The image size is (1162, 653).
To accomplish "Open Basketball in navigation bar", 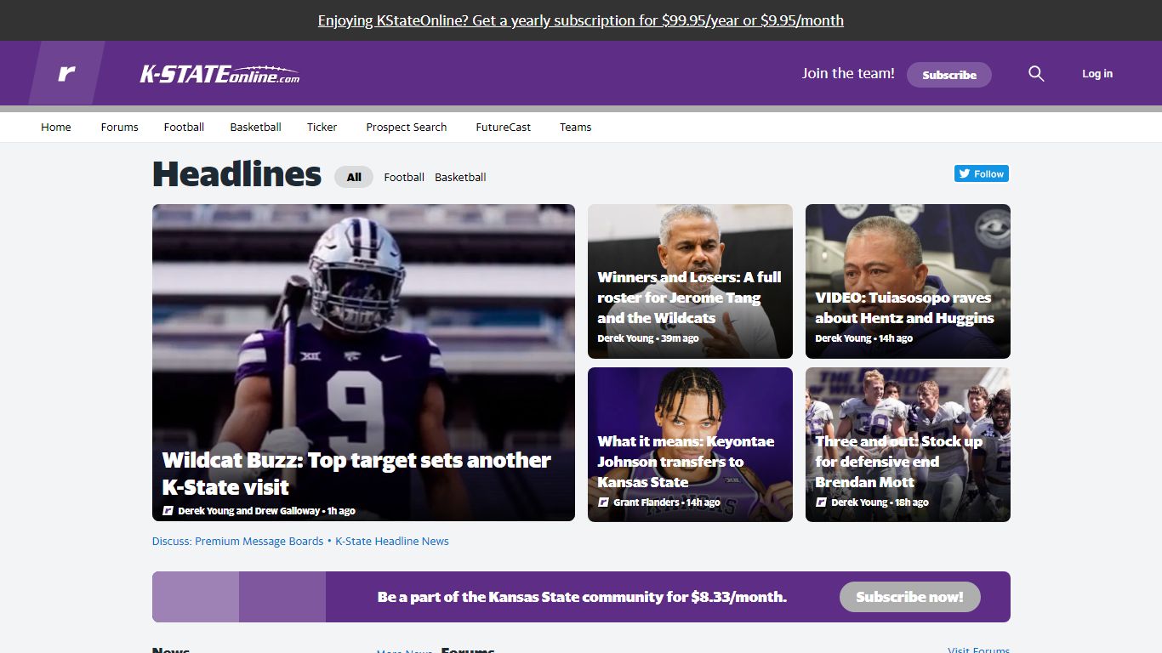I will tap(255, 127).
